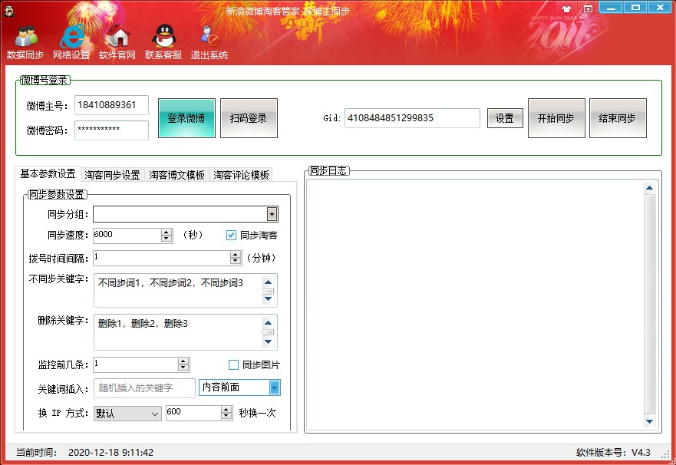Open the 换 IP 方式 默认 dropdown
This screenshot has height=465, width=676.
pyautogui.click(x=127, y=414)
